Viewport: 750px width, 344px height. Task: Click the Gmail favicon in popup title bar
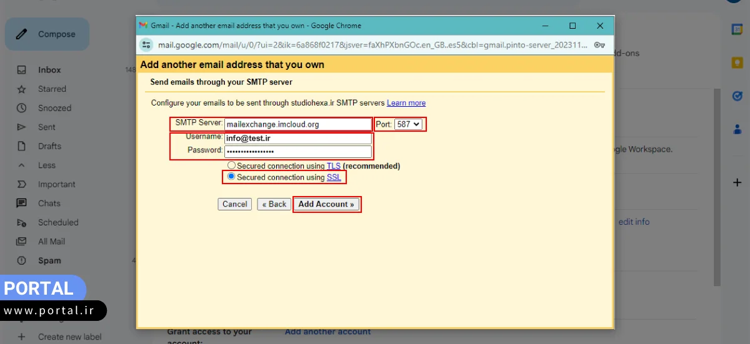tap(143, 26)
